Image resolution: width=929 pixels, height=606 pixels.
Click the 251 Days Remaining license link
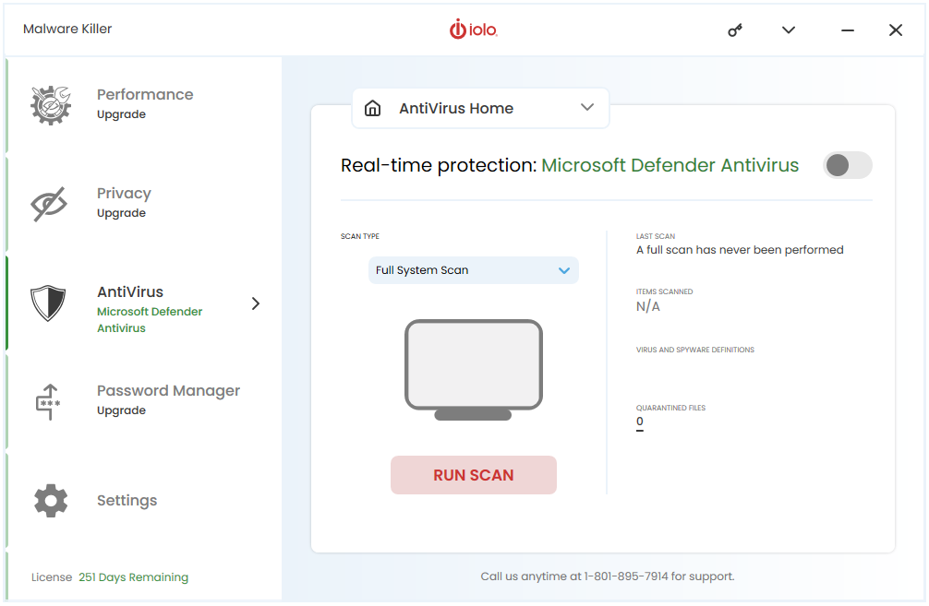133,577
